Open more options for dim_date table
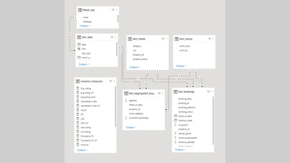Viewport: 290px width, 163px height. (116, 37)
